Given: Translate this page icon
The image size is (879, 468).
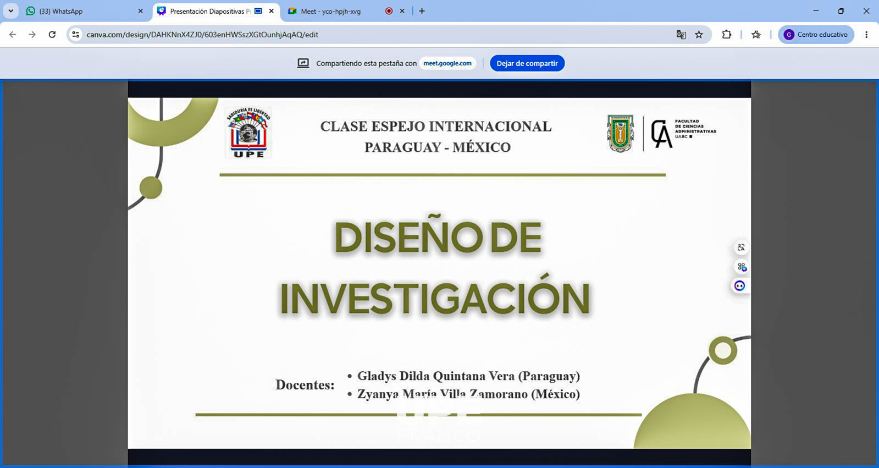Looking at the screenshot, I should click(681, 35).
